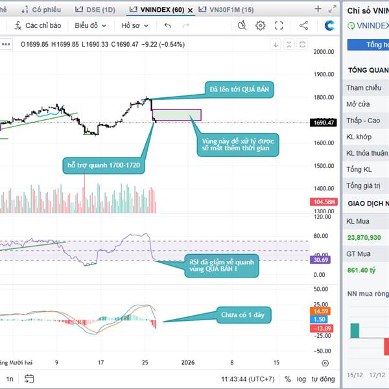
Task: Expand the Biểu đồ dropdown
Action: [x=90, y=25]
